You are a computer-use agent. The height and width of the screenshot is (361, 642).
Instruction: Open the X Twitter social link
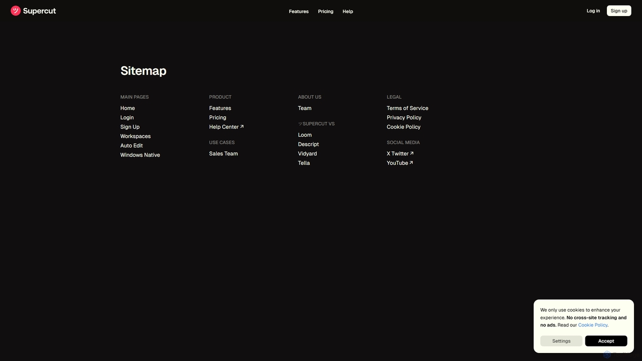point(400,154)
